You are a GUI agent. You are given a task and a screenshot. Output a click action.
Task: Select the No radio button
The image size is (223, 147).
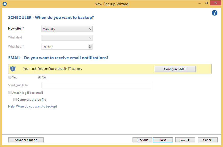pyautogui.click(x=39, y=77)
